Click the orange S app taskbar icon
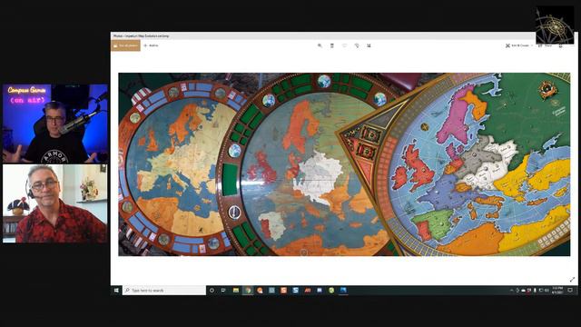The width and height of the screenshot is (581, 327). pos(283,291)
